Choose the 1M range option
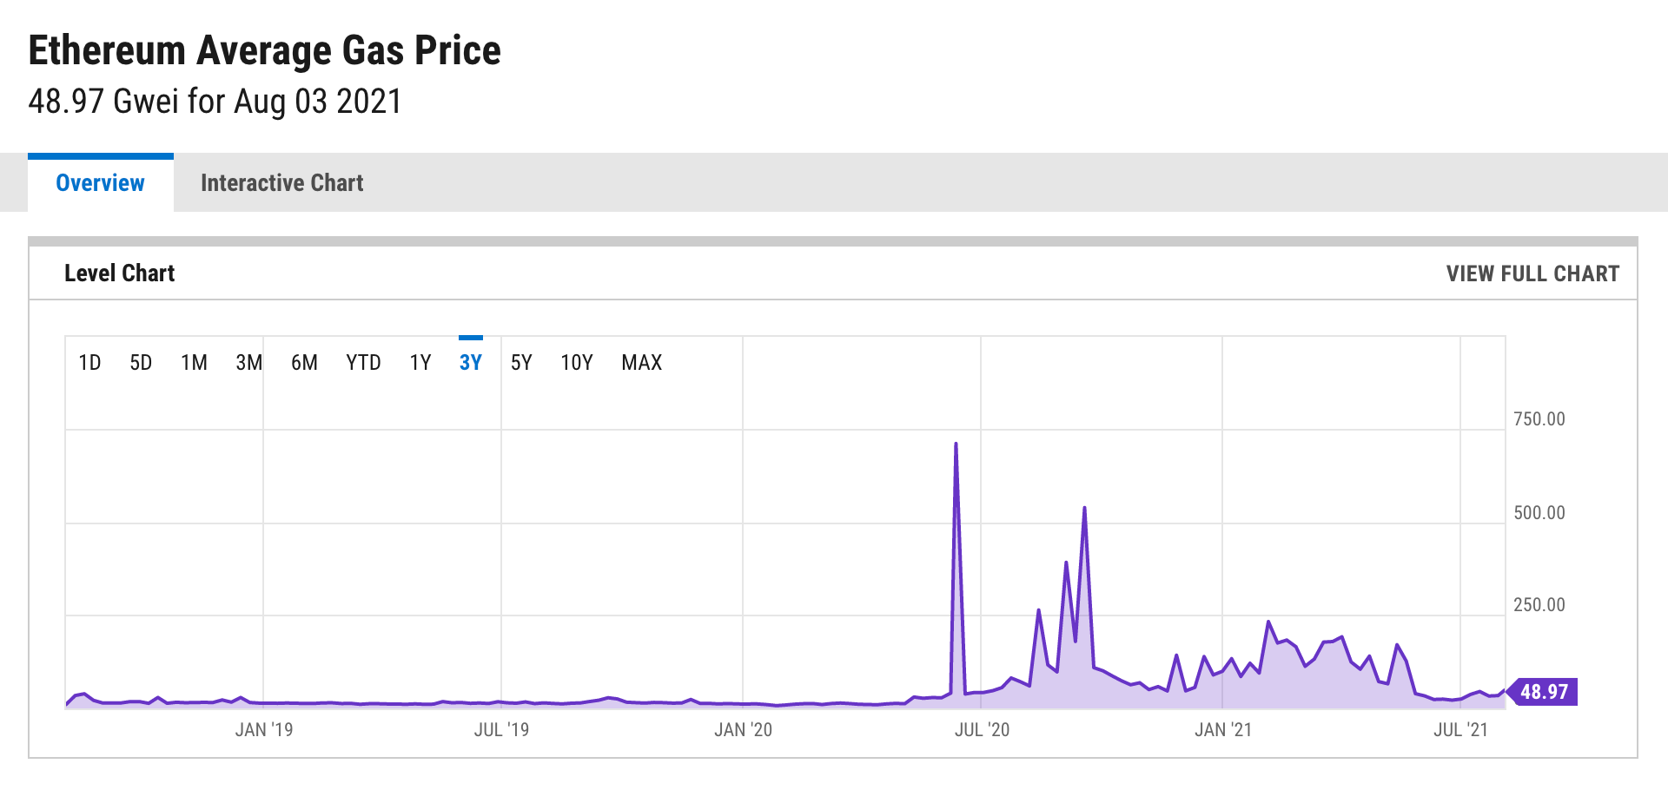Screen dimensions: 1668x790 pyautogui.click(x=194, y=363)
